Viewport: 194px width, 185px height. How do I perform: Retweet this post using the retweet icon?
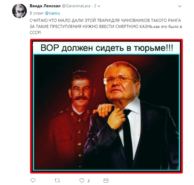[x=57, y=180]
